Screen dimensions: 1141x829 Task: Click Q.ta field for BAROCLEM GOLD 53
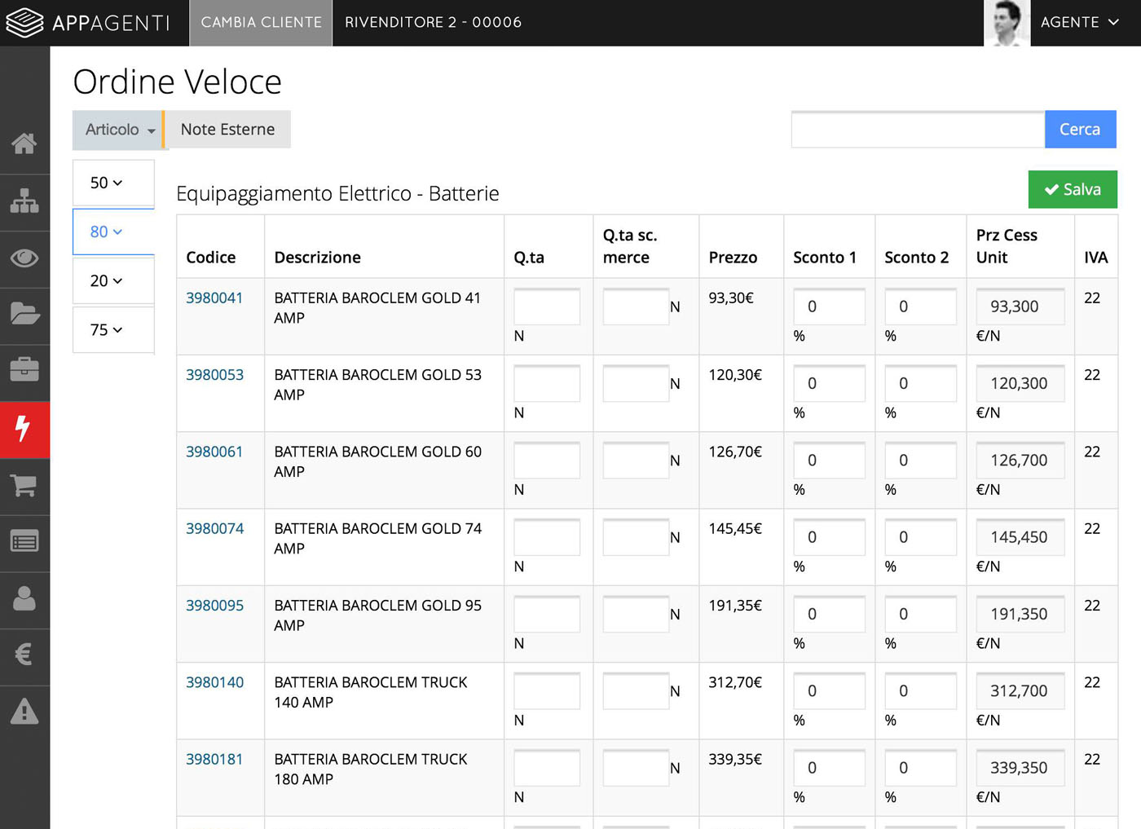coord(547,383)
